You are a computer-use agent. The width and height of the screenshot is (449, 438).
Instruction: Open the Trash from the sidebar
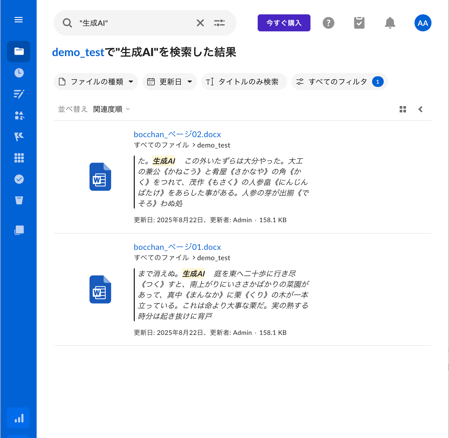click(x=18, y=201)
